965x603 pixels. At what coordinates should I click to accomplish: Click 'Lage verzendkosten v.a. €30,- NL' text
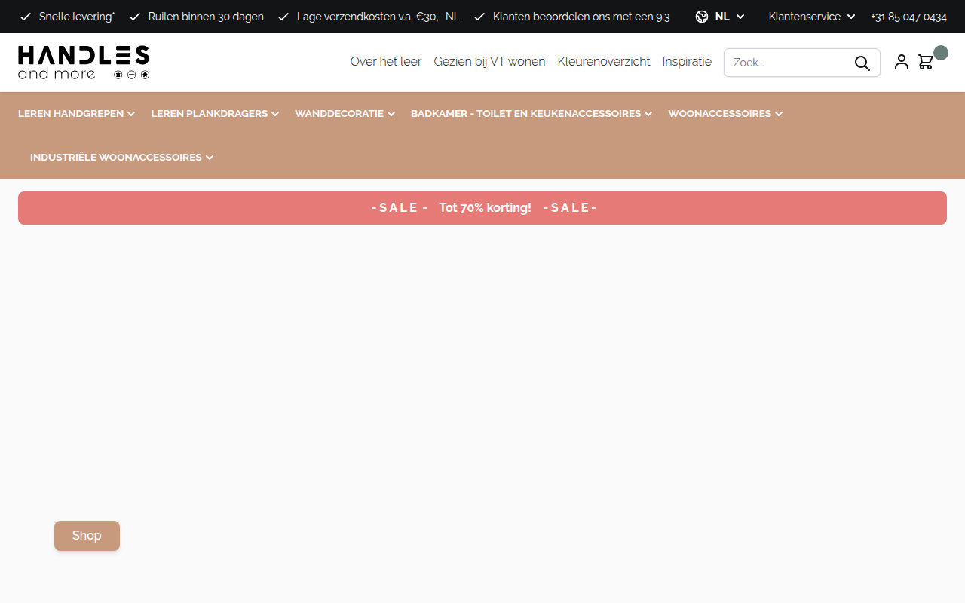coord(378,17)
